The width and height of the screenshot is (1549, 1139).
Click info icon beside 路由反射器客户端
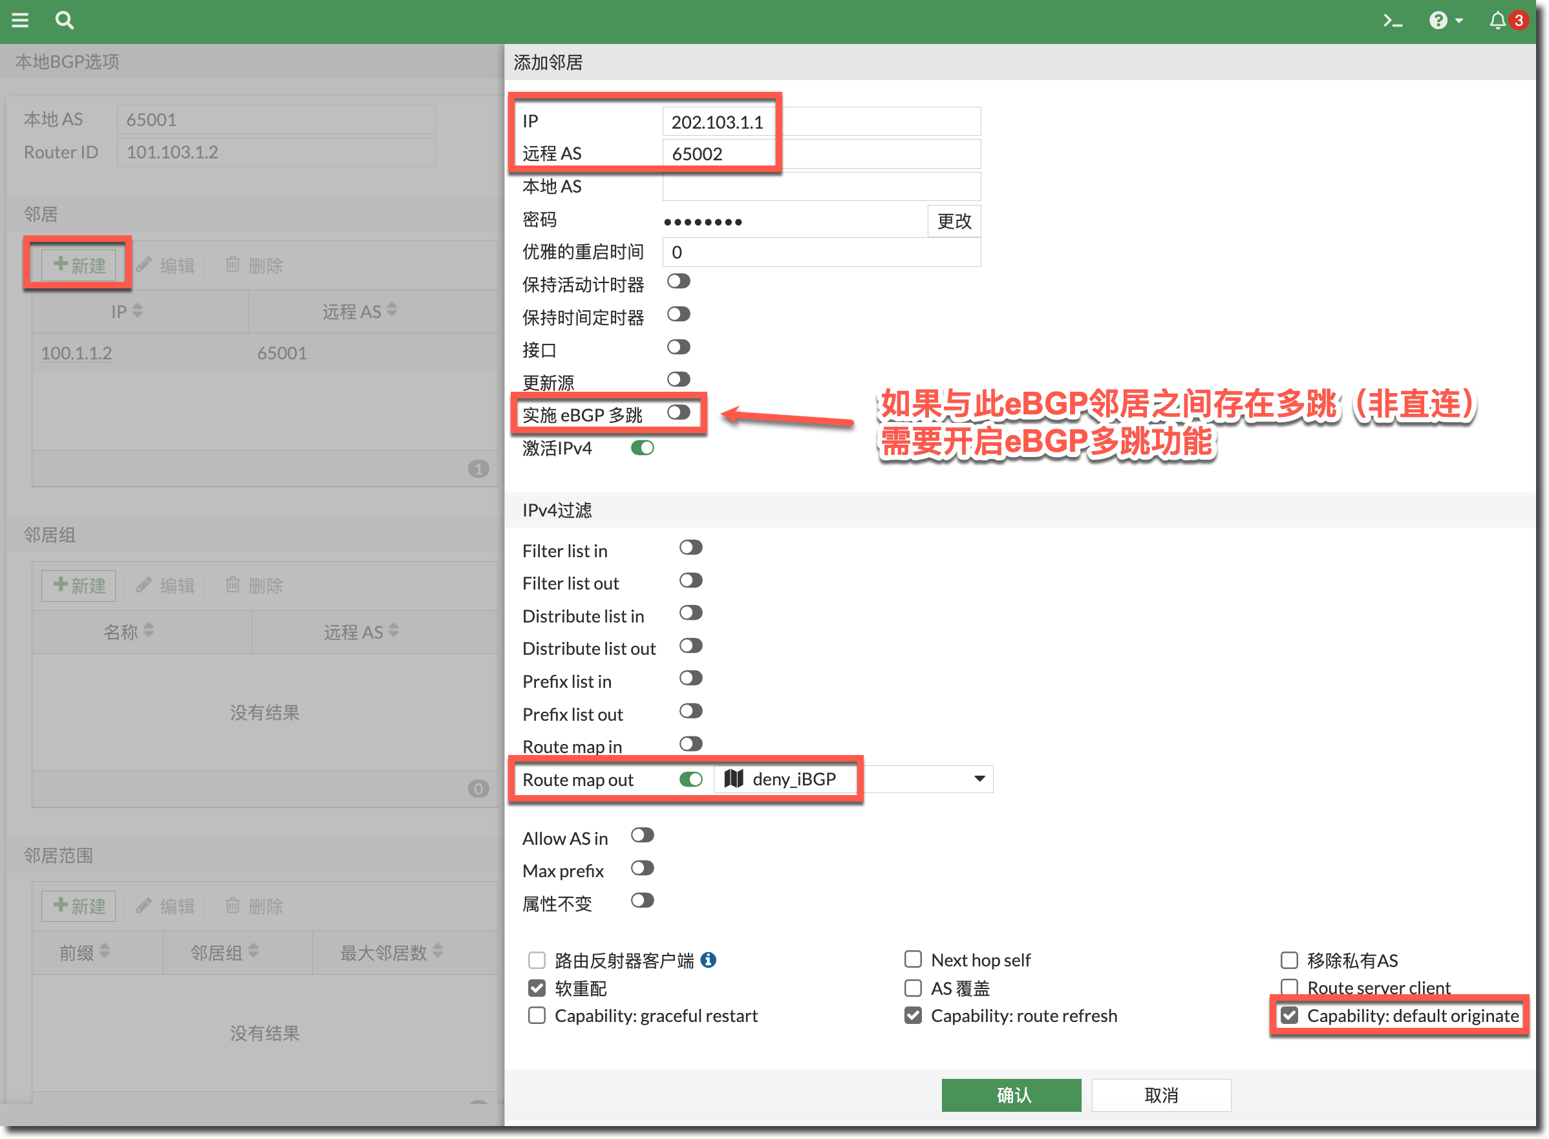tap(708, 959)
